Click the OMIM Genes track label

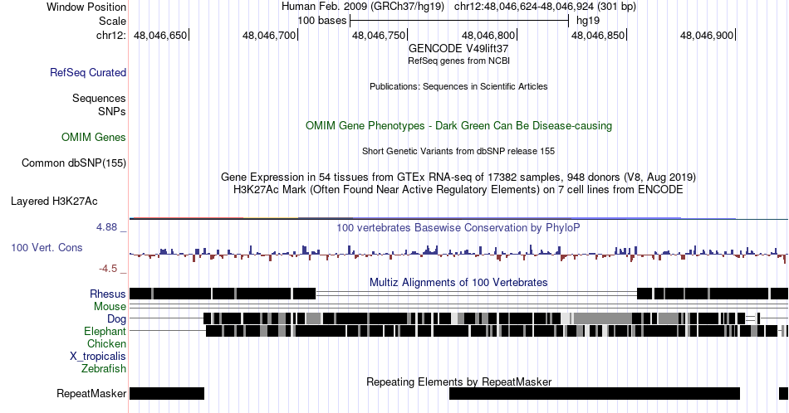[x=94, y=137]
